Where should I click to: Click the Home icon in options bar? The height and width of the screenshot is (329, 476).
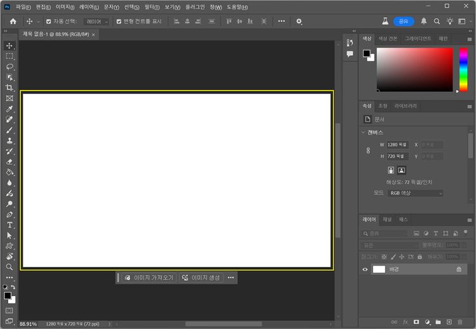13,22
